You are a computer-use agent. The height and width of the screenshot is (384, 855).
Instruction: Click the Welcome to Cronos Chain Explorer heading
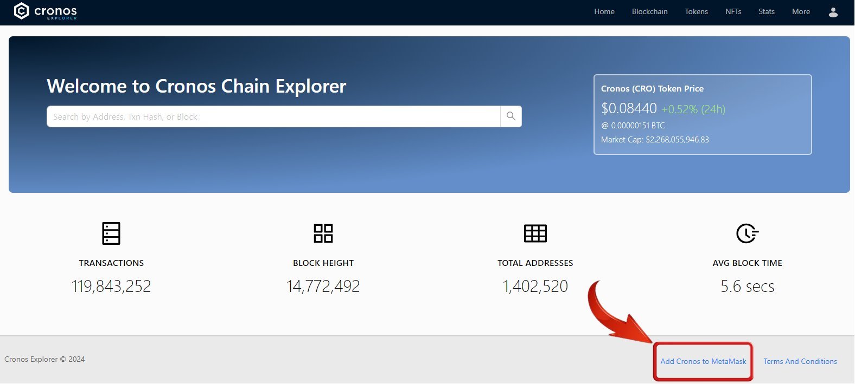(x=196, y=86)
